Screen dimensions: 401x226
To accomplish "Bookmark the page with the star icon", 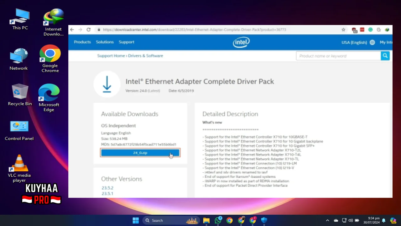I will pos(343,30).
